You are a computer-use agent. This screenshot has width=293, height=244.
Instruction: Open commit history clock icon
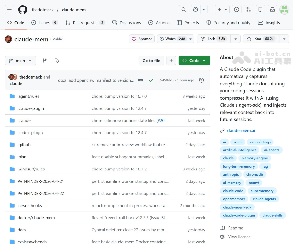[x=202, y=80]
